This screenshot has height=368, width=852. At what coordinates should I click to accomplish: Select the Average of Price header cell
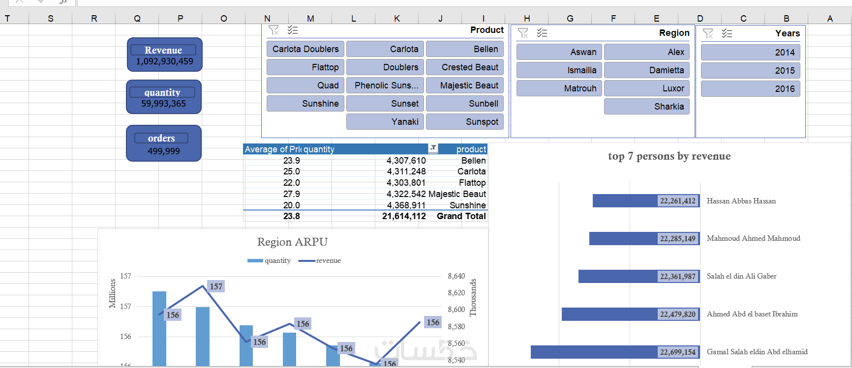(x=273, y=149)
